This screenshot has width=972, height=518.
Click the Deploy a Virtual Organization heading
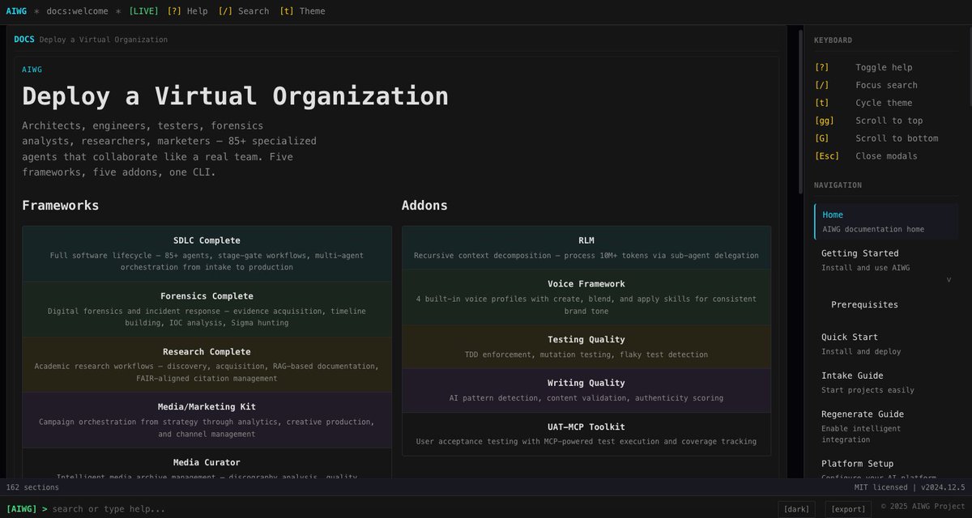click(x=235, y=96)
